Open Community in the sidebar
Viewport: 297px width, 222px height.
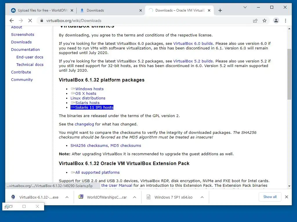point(22,80)
